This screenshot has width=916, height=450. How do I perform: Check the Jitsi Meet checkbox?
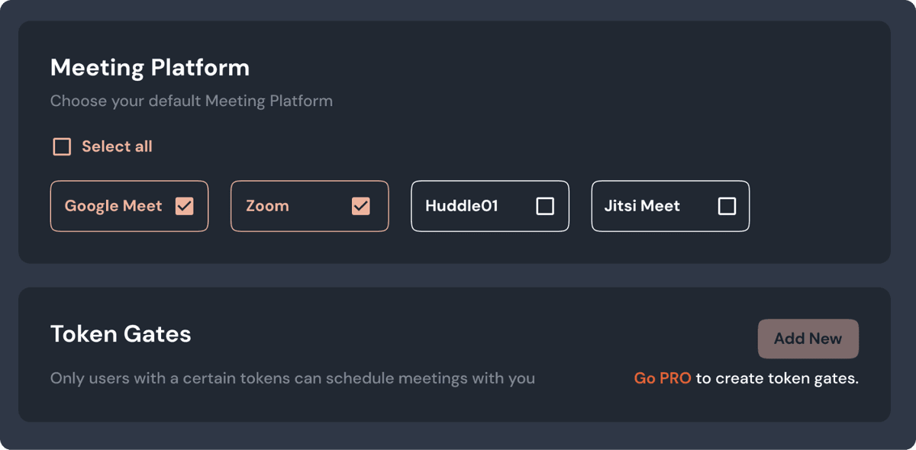(x=727, y=206)
